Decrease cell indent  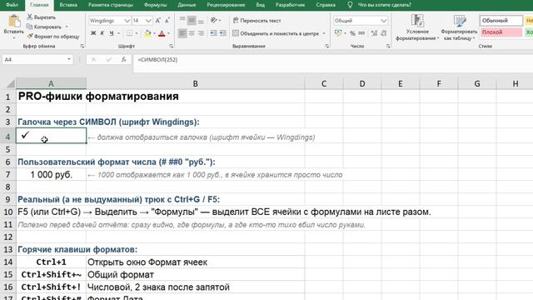tap(213, 33)
